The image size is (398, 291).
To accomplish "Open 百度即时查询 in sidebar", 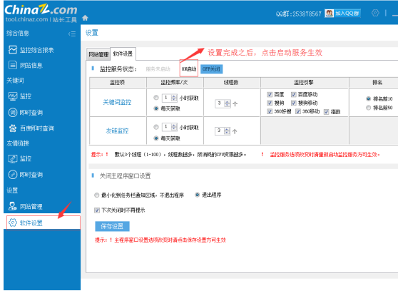I will pyautogui.click(x=31, y=128).
